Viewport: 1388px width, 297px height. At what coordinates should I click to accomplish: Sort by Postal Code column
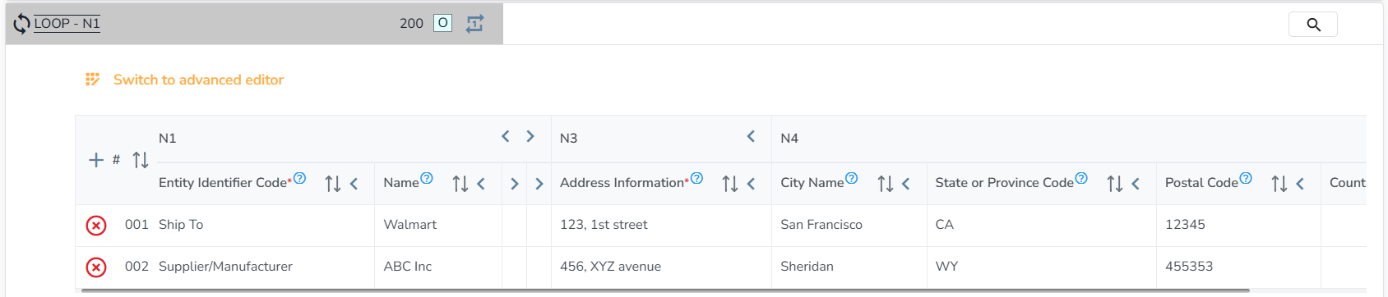pos(1279,184)
